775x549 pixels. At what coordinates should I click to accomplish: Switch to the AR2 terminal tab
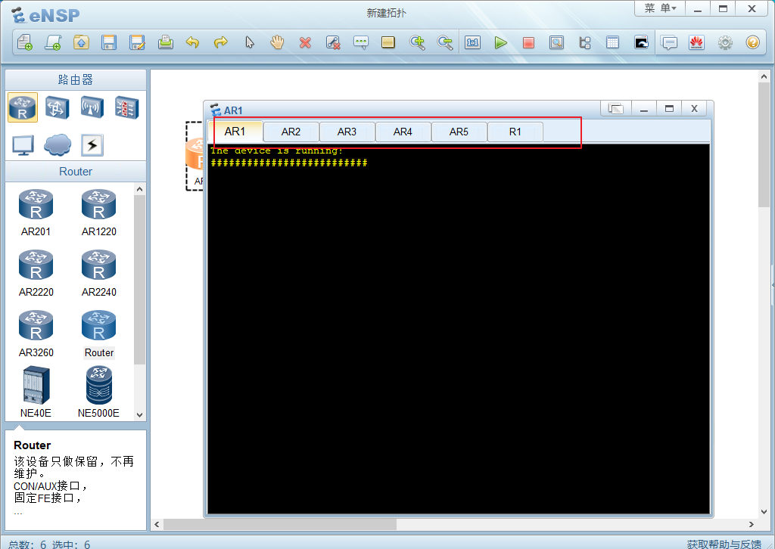[291, 132]
